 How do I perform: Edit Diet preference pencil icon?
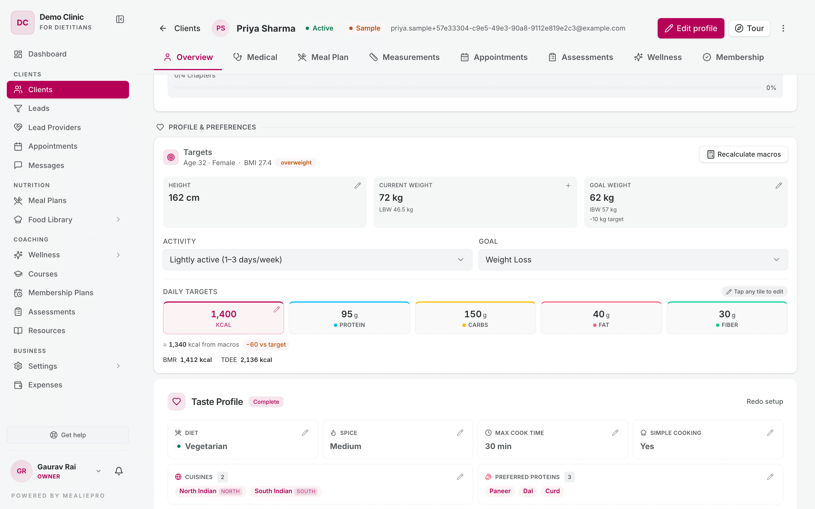tap(305, 433)
